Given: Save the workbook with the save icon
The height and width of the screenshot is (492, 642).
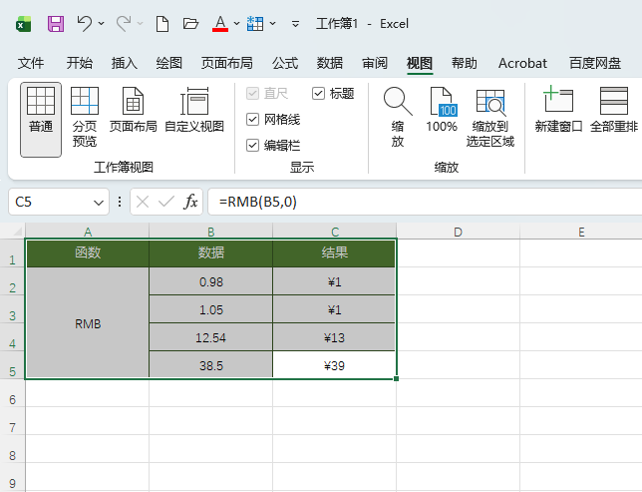Looking at the screenshot, I should [56, 24].
